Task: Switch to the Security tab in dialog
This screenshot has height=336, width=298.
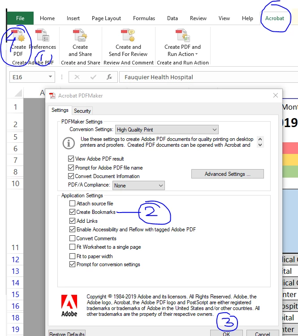Action: [x=82, y=111]
